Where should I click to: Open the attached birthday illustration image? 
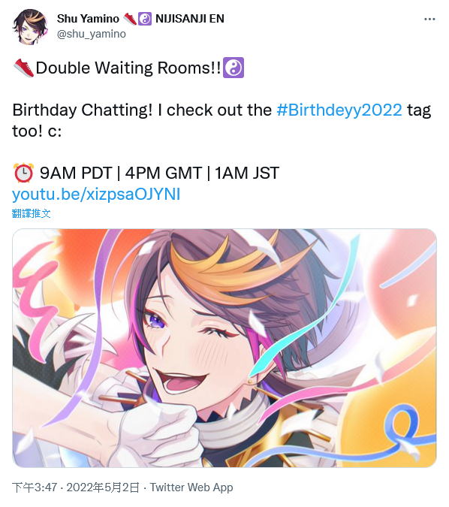click(225, 348)
